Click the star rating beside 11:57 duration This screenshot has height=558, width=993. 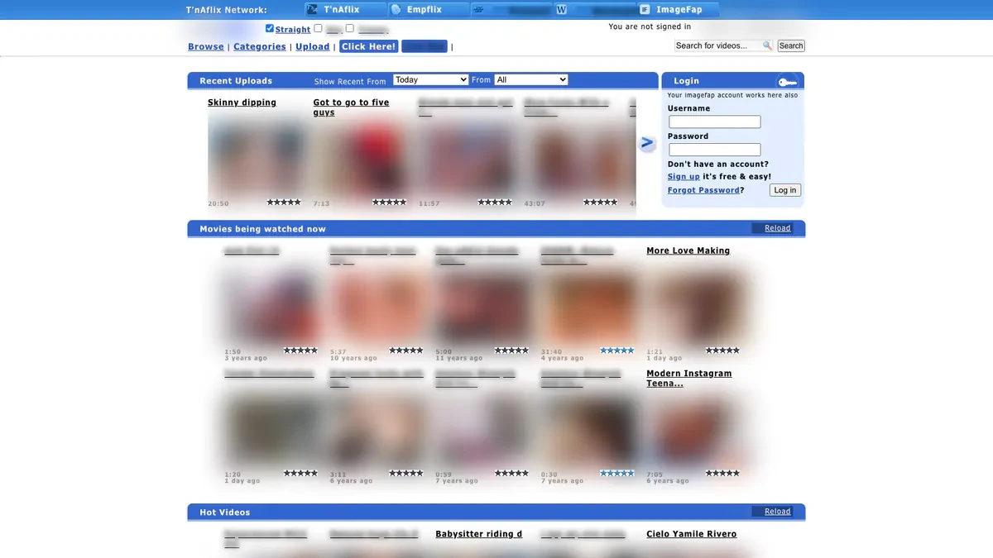(495, 203)
